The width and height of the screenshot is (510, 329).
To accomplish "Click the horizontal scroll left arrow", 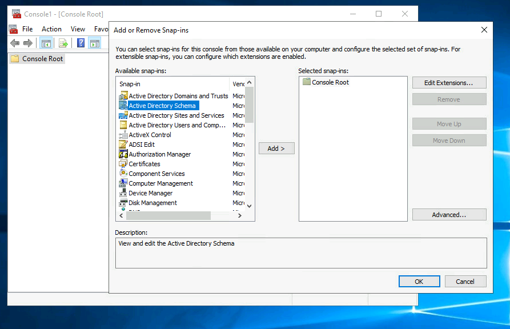I will [121, 215].
